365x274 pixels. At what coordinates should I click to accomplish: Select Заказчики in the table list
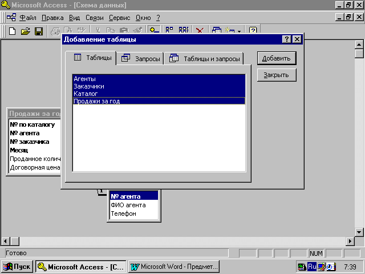click(159, 86)
